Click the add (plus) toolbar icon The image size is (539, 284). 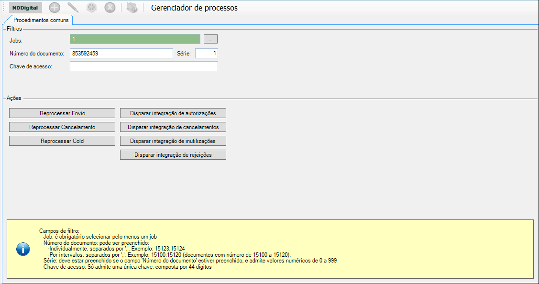[55, 8]
